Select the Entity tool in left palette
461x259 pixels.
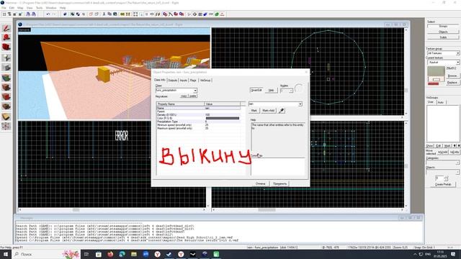tap(6, 58)
